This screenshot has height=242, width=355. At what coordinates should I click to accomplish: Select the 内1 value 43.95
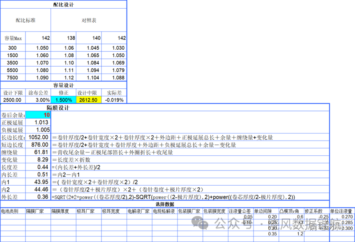(x=38, y=182)
